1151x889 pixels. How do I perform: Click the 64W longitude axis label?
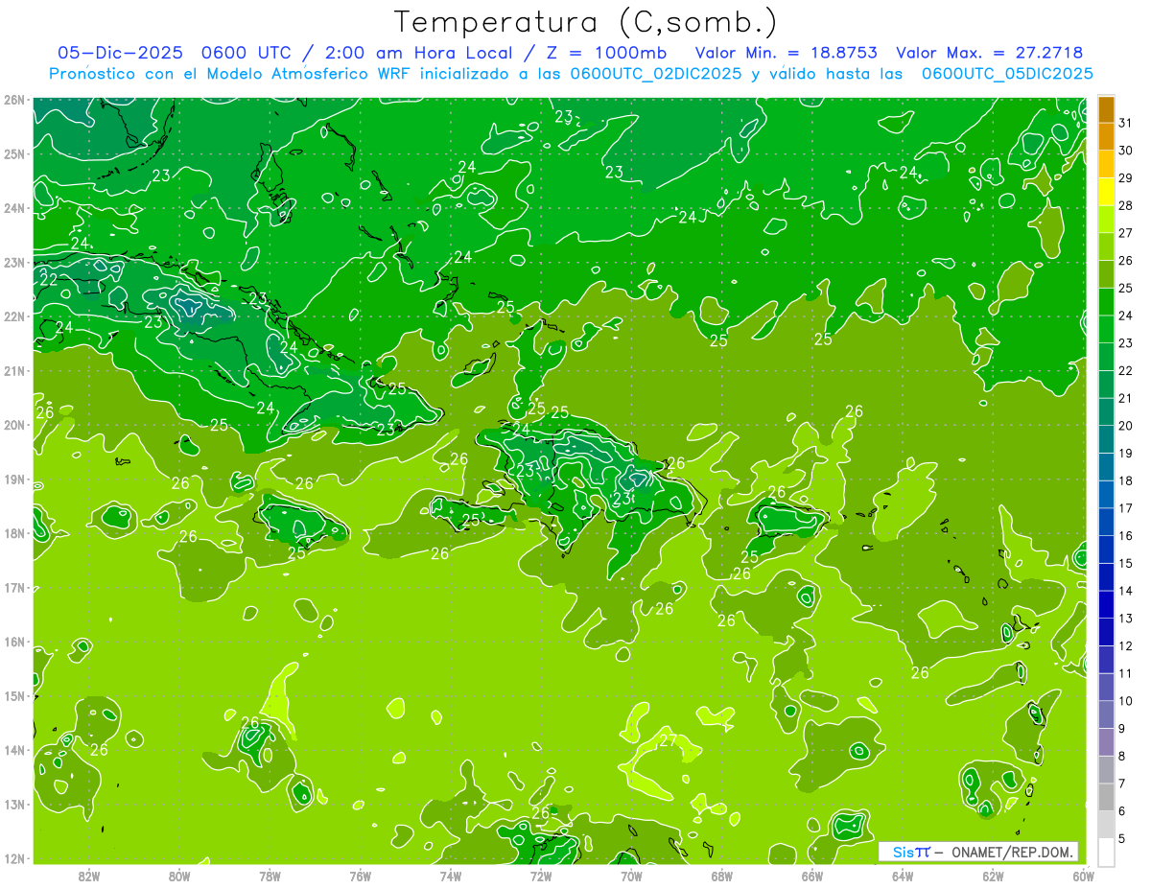tap(903, 876)
